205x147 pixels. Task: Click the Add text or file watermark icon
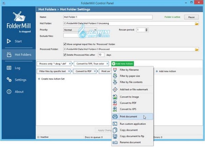click(x=115, y=90)
